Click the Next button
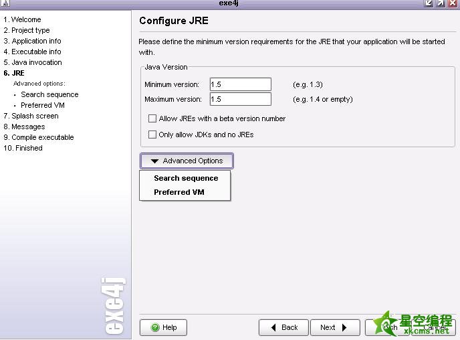460x340 pixels. tap(335, 327)
